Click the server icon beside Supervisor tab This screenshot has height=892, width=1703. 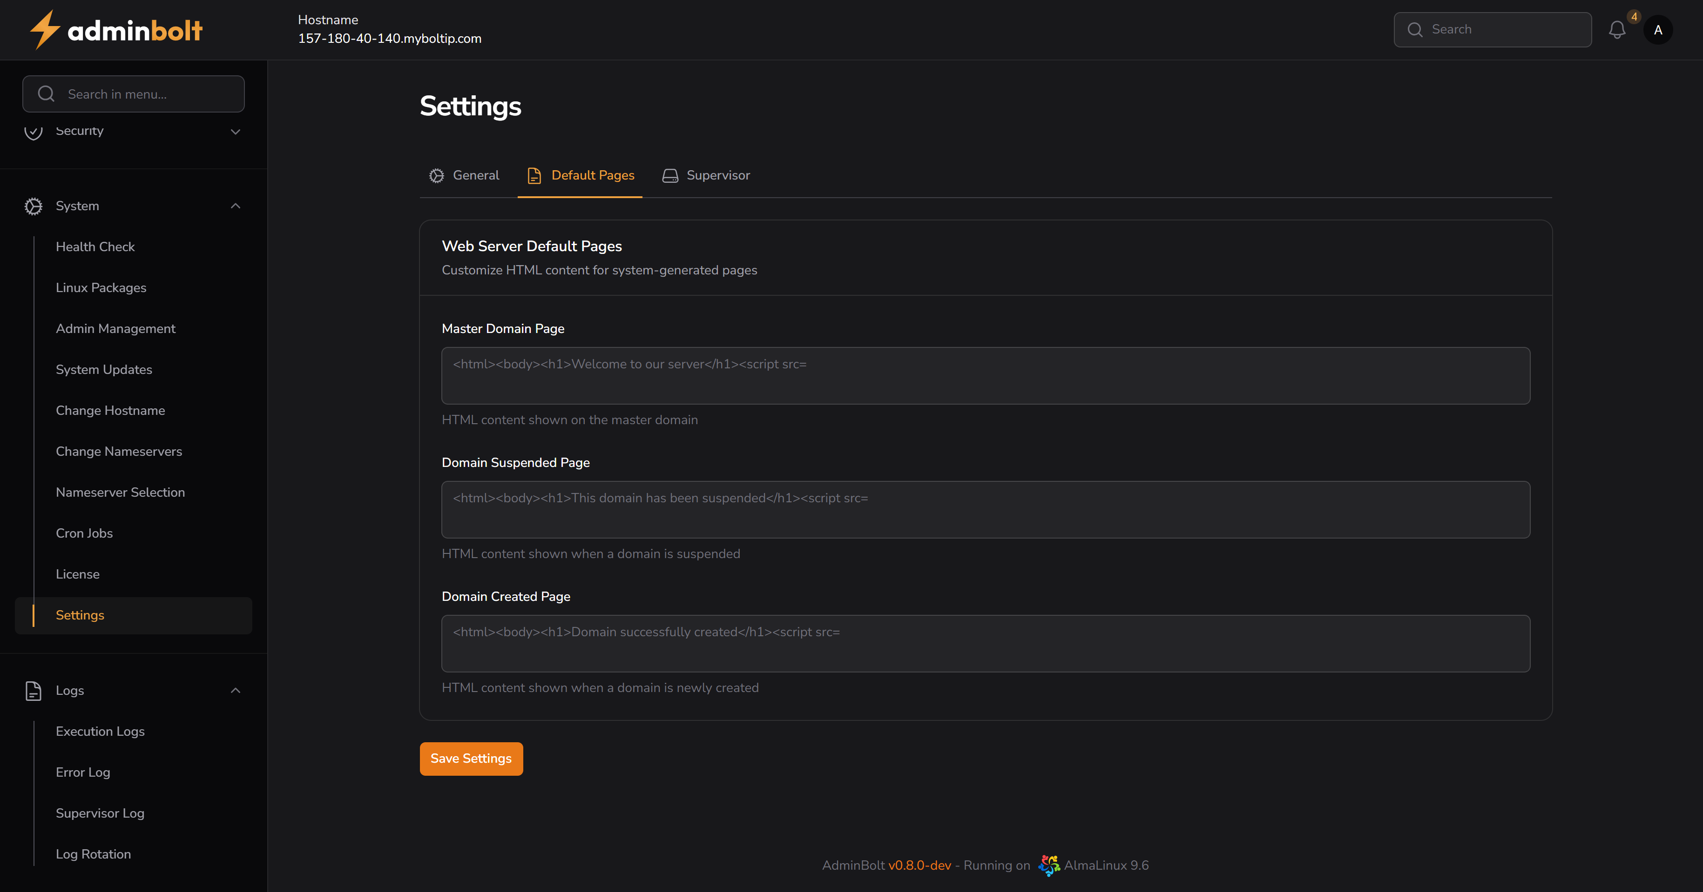click(x=669, y=175)
